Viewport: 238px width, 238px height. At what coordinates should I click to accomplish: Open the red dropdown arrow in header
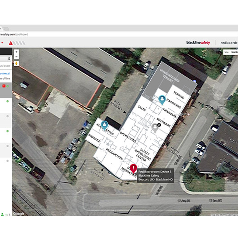pyautogui.click(x=2, y=43)
